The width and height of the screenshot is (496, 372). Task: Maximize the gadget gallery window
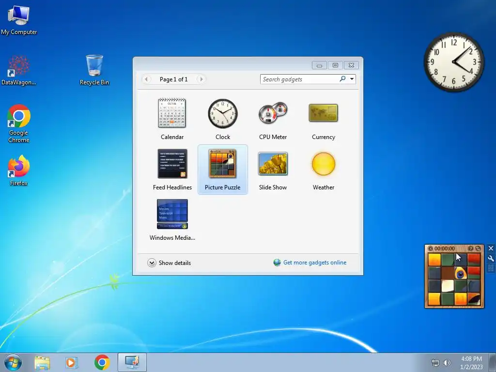point(335,65)
